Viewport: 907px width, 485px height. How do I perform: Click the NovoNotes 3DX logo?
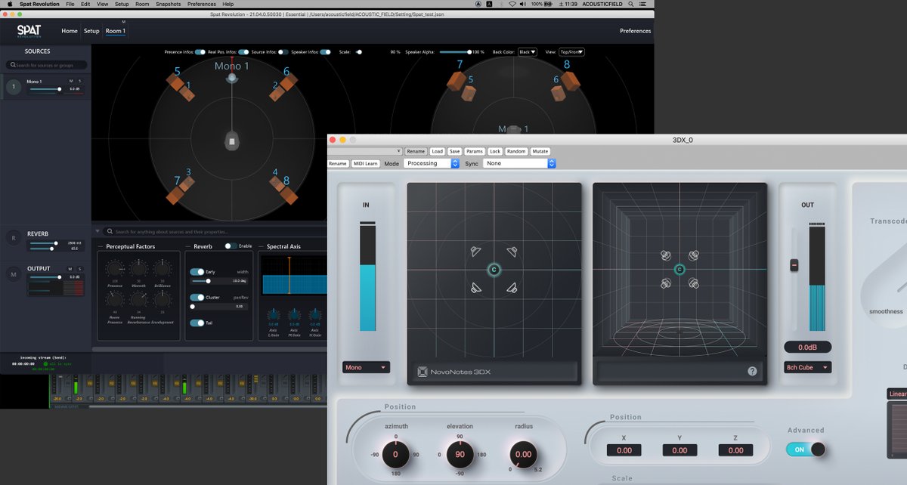(x=453, y=372)
